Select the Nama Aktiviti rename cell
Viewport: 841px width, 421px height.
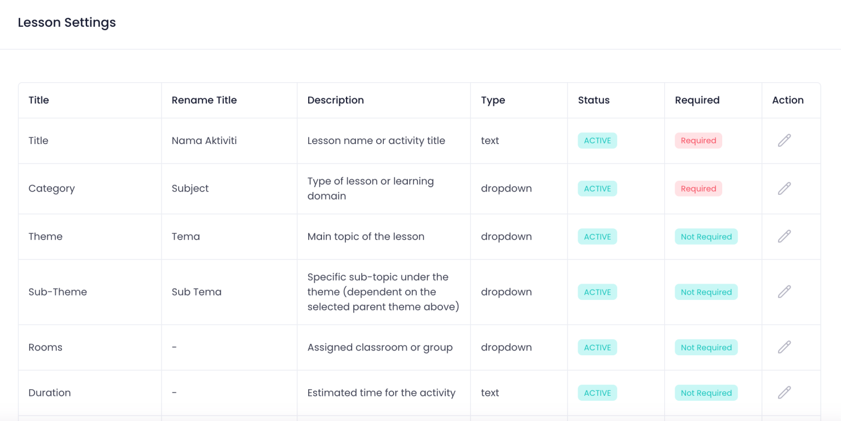point(204,140)
